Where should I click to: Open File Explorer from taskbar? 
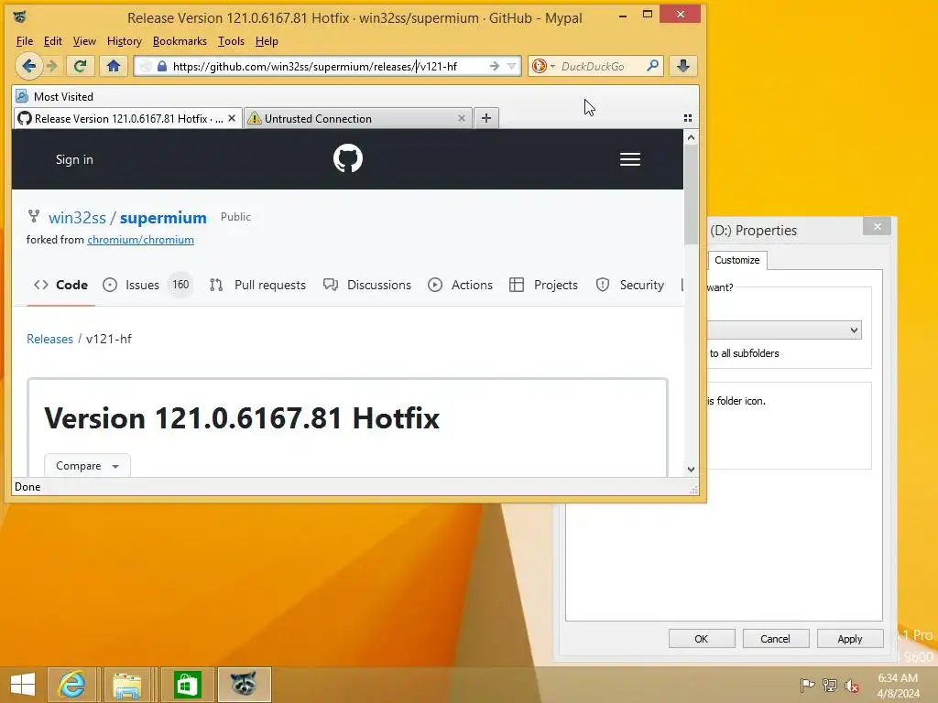(127, 685)
